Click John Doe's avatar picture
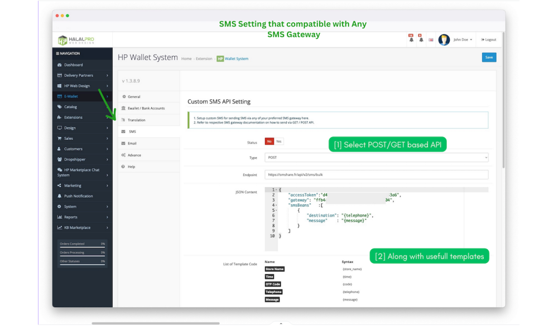 [444, 40]
